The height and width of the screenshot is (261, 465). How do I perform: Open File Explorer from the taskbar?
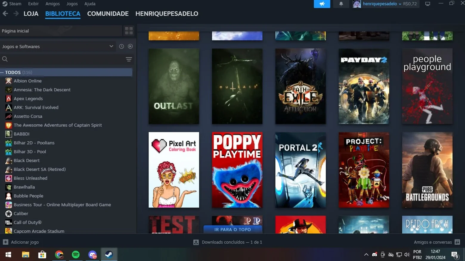coord(25,255)
